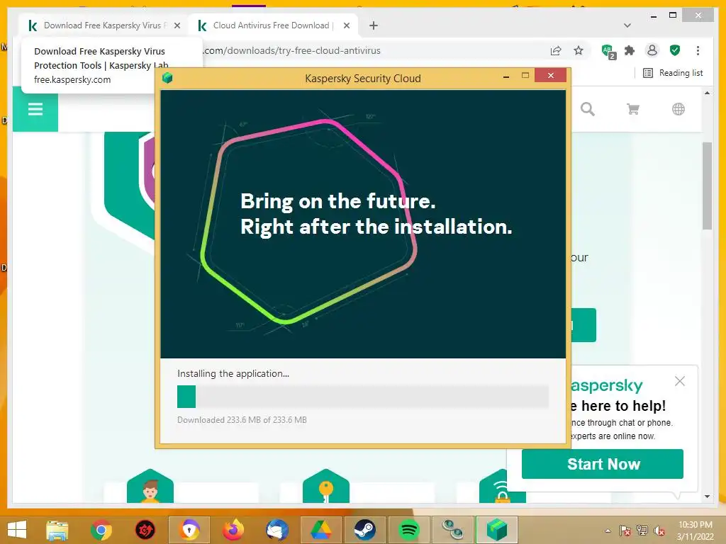This screenshot has width=726, height=544.
Task: Click the browser address bar URL
Action: (x=291, y=50)
